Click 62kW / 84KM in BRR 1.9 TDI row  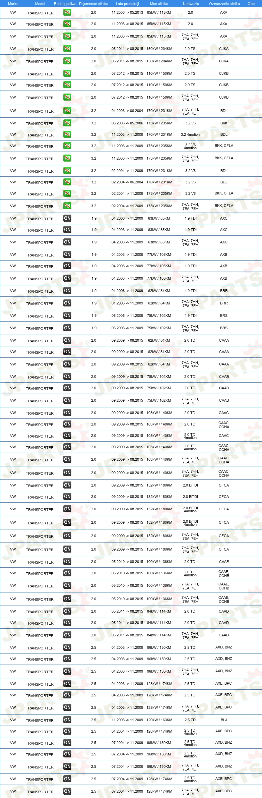point(159,291)
